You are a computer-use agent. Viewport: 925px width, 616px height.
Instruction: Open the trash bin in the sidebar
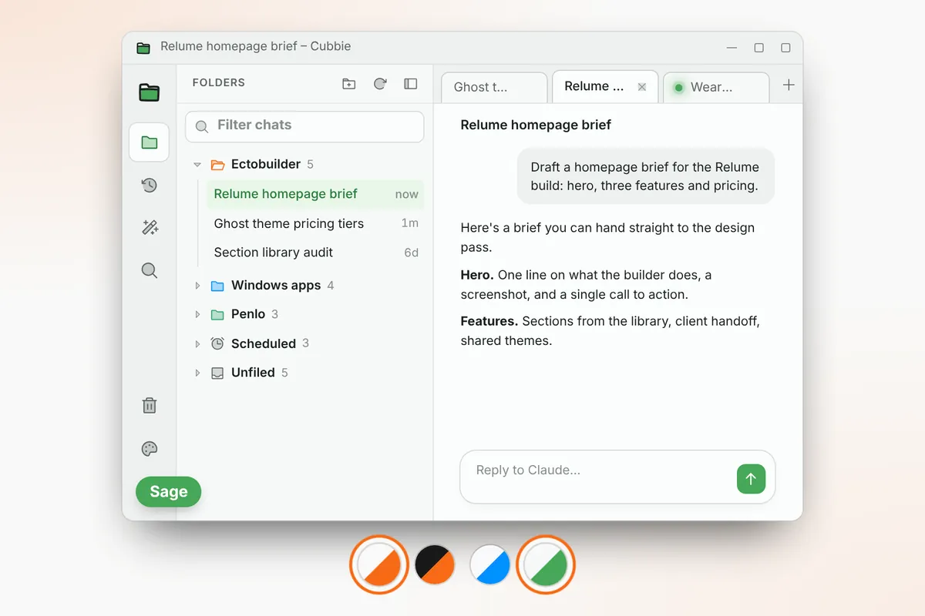[149, 406]
